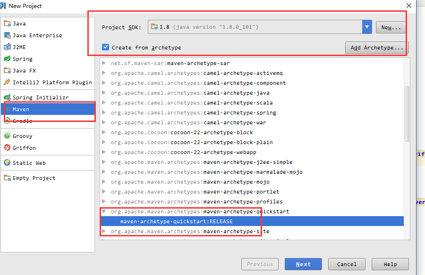The width and height of the screenshot is (425, 275).
Task: Click the J2ME project icon
Action: (7, 47)
